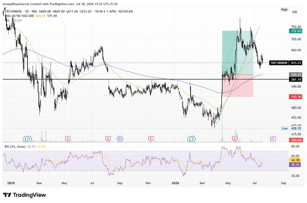This screenshot has width=307, height=203.
Task: Click the 2025 time axis label
Action: 11,183
